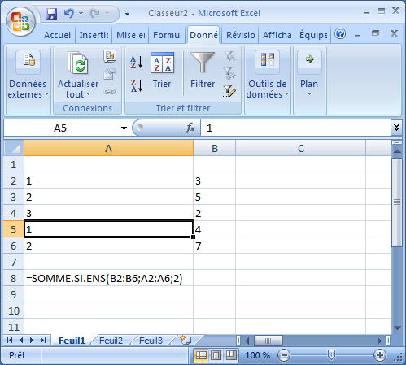
Task: Select Normal view in status bar
Action: pyautogui.click(x=201, y=355)
